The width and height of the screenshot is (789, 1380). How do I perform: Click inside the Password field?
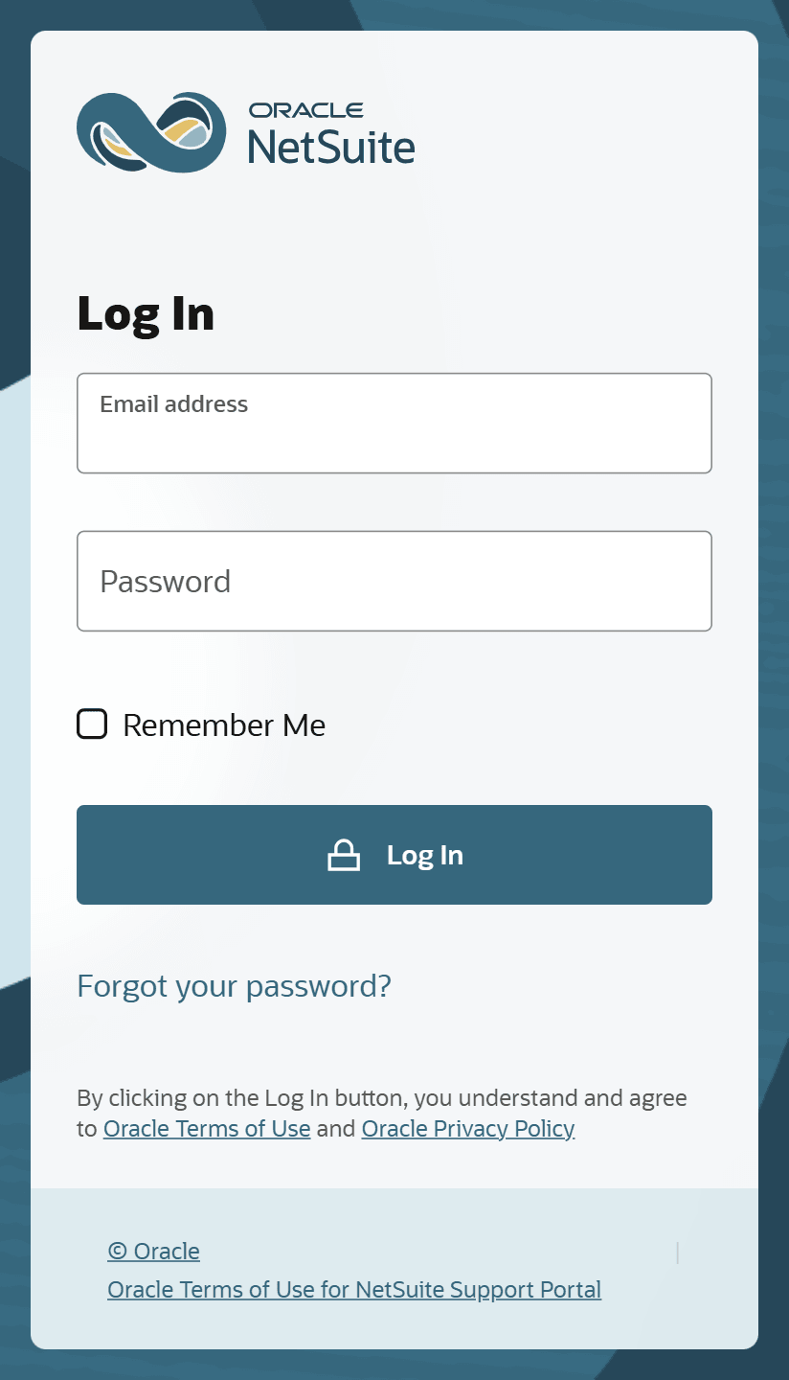pyautogui.click(x=394, y=581)
